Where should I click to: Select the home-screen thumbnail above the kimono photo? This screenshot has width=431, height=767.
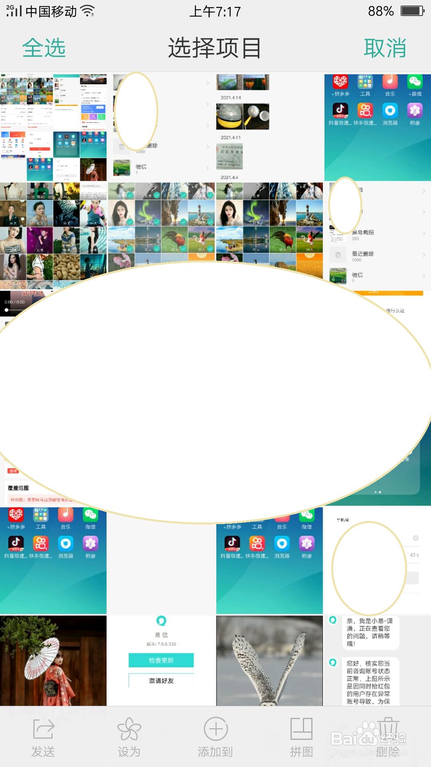(x=53, y=560)
